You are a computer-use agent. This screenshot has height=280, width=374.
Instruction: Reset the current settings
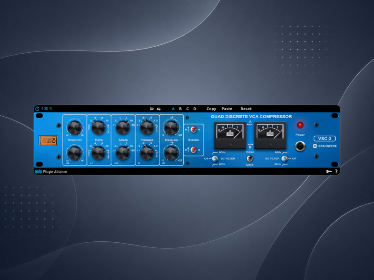(246, 109)
